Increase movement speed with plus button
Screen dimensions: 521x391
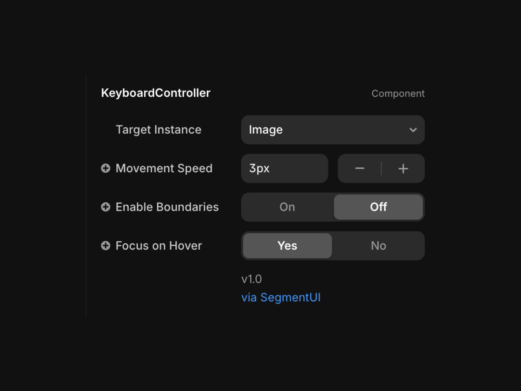click(403, 168)
